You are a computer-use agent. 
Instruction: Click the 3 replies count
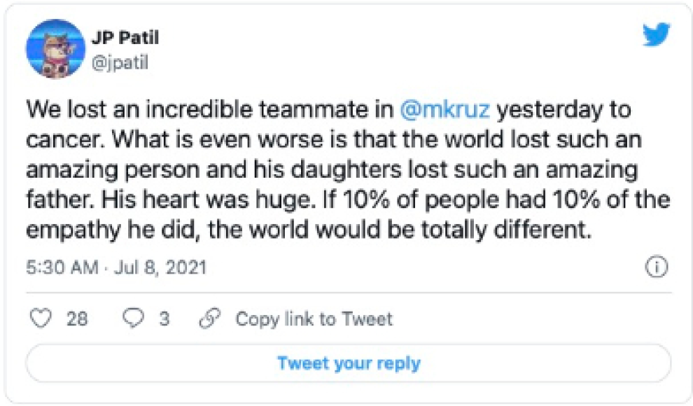click(x=164, y=319)
